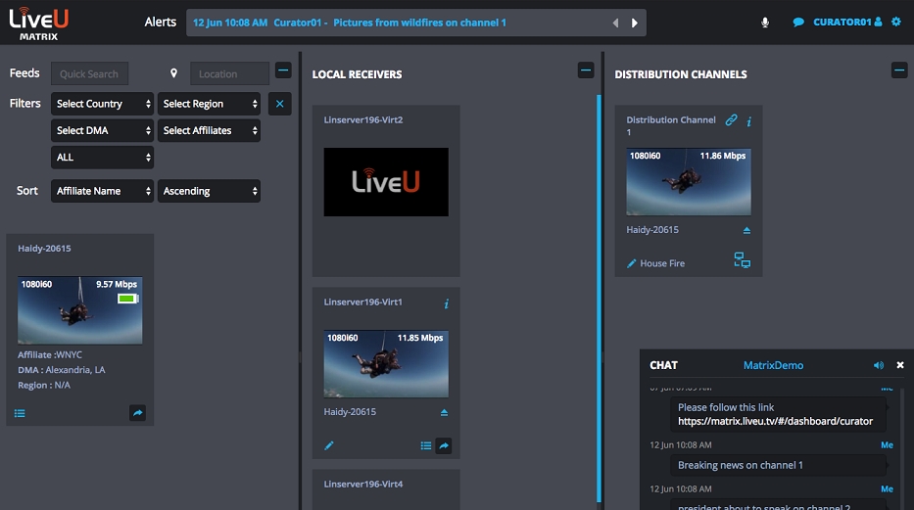Toggle chat sound speaker icon
Viewport: 914px width, 510px height.
pos(879,365)
